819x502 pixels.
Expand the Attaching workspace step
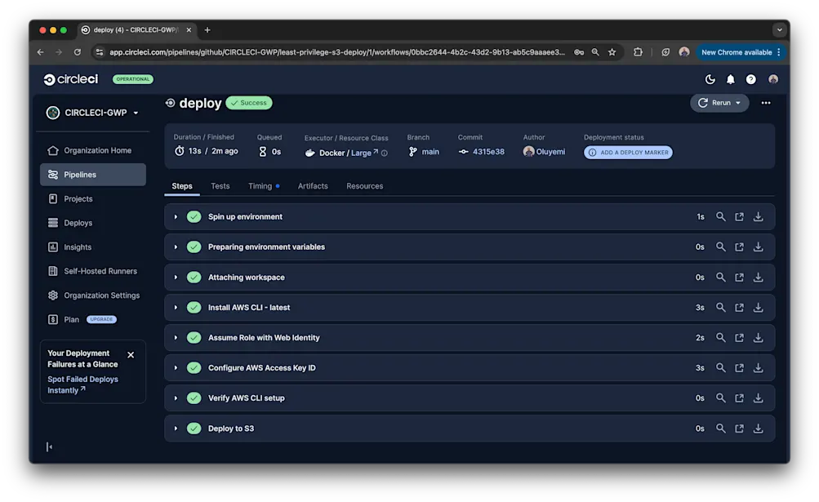tap(176, 278)
